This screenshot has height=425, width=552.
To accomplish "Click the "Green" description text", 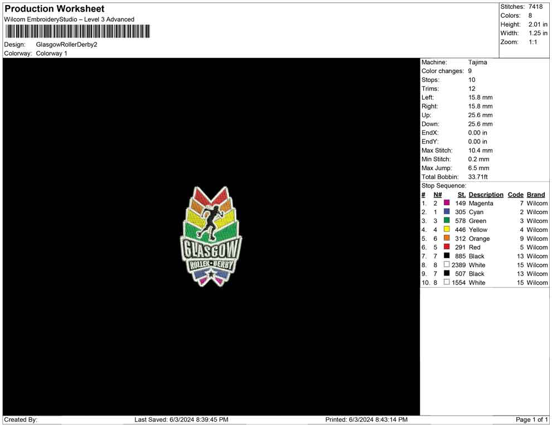I will (x=478, y=221).
